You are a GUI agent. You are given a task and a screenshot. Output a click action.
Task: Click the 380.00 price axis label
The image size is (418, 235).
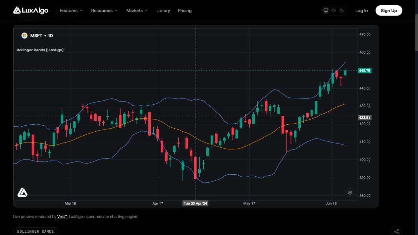click(365, 196)
